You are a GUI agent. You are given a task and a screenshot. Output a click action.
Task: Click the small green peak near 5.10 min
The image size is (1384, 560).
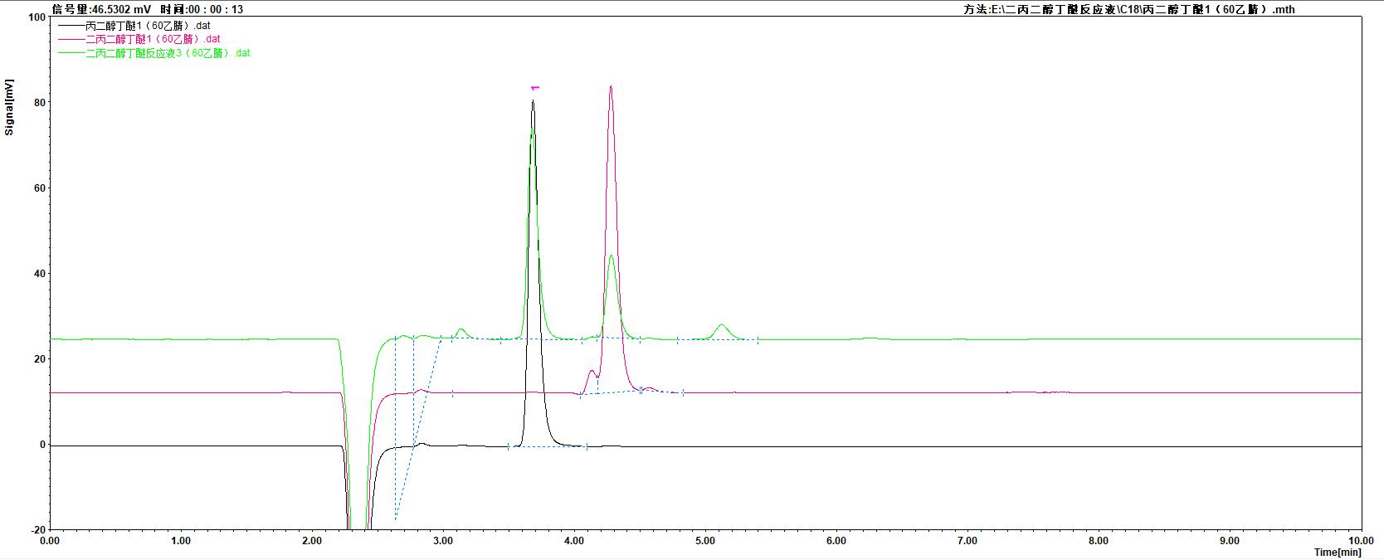722,325
